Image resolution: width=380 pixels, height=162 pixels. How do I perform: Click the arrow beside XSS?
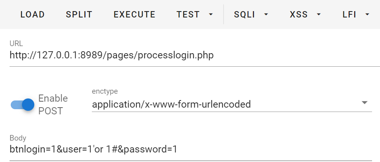point(319,15)
